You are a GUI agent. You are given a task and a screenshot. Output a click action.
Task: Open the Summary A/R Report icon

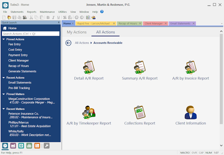pyautogui.click(x=140, y=68)
